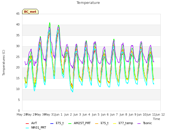Click the Jun 1 x-axis tick label
Image resolution: width=177 pixels, height=133 pixels.
(x=59, y=114)
